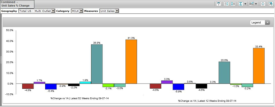The width and height of the screenshot is (275, 107).
Task: Select the Combined Unit Sales % Change tab
Action: pyautogui.click(x=17, y=4)
